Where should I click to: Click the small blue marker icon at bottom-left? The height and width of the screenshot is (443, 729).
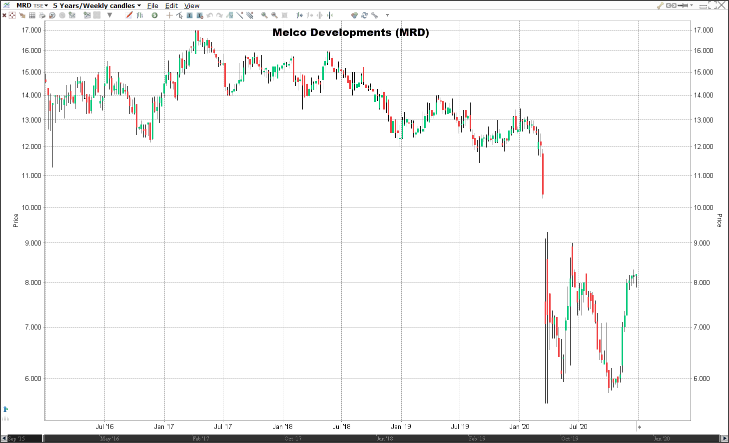pyautogui.click(x=5, y=409)
